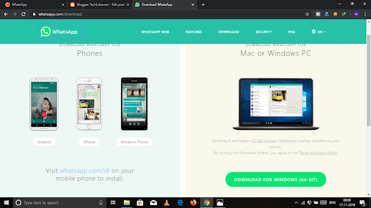Screen dimensions: 371x208
Task: Open Photos app from taskbar
Action: [220, 203]
